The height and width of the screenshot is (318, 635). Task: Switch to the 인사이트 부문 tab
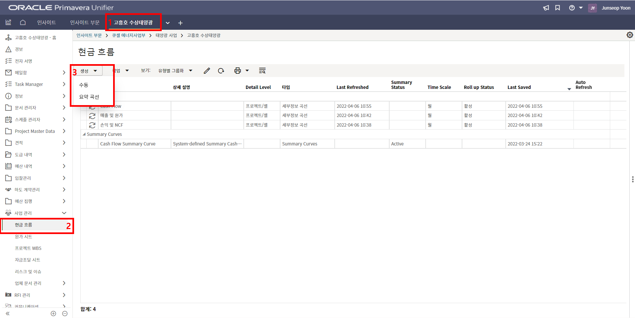point(85,22)
